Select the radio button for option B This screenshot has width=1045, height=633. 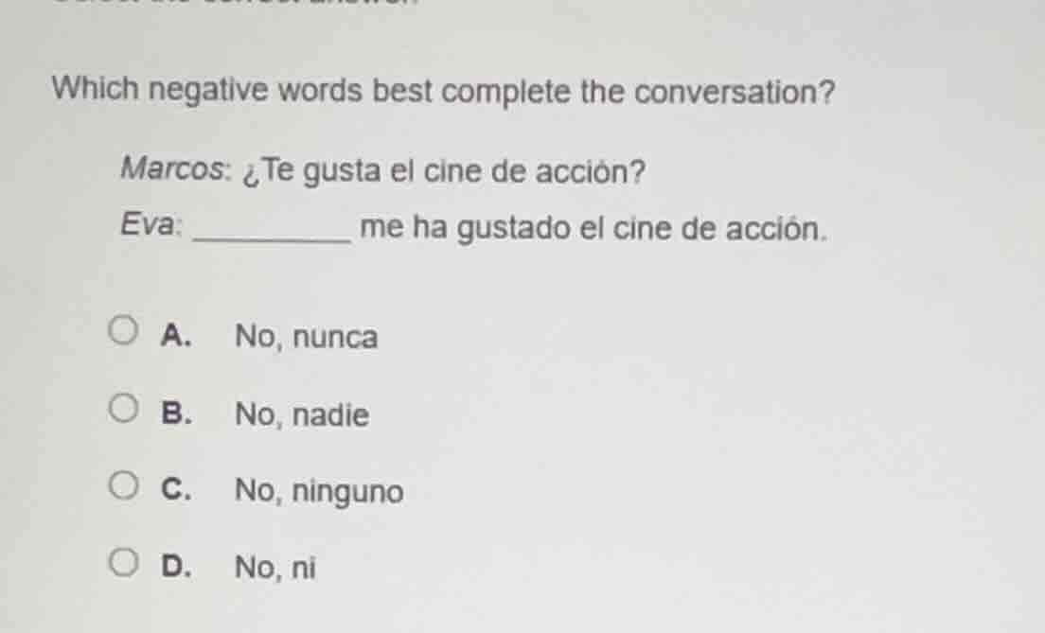122,407
